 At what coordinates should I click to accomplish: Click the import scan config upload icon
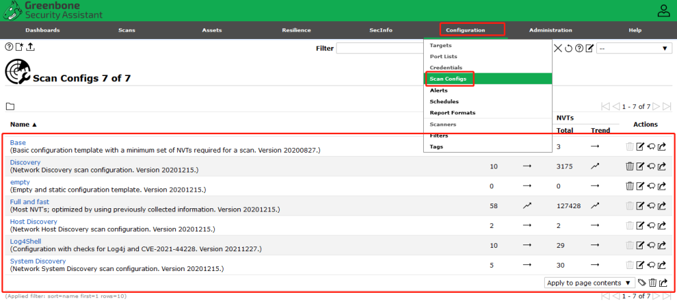pyautogui.click(x=30, y=47)
